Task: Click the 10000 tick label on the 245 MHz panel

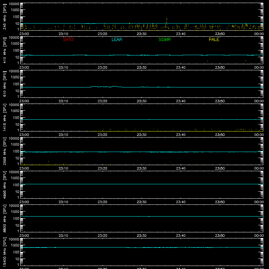Action: click(14, 4)
